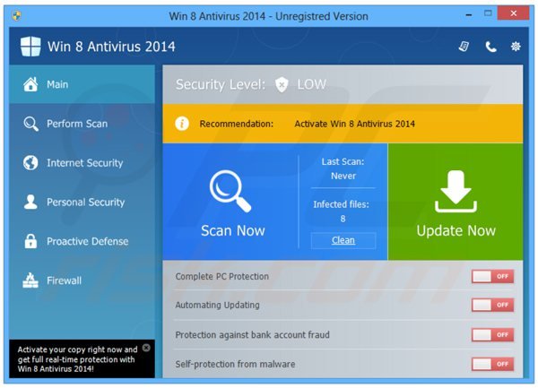The image size is (538, 388).
Task: Click the Scan Now label
Action: tap(233, 230)
